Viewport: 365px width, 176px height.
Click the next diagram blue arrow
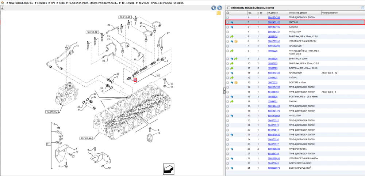click(219, 8)
